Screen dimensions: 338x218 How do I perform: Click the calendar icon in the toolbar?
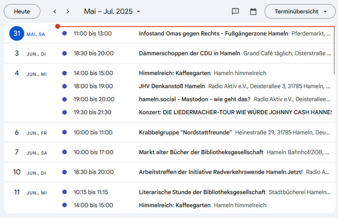[x=253, y=11]
